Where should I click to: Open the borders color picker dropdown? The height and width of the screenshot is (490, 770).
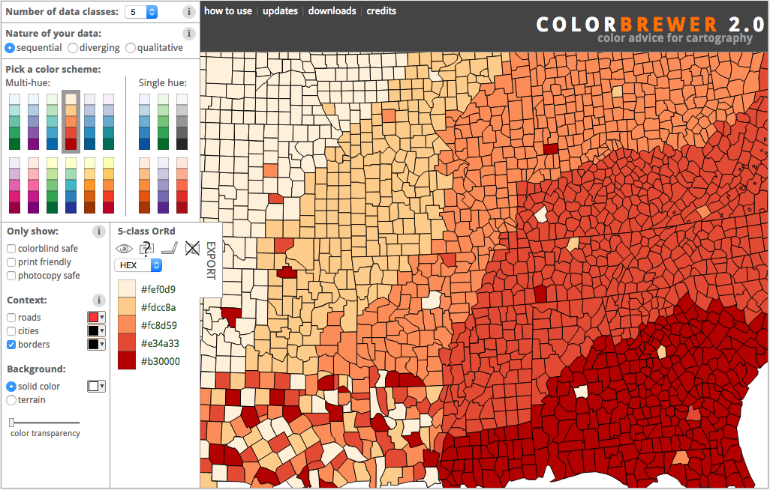[96, 344]
